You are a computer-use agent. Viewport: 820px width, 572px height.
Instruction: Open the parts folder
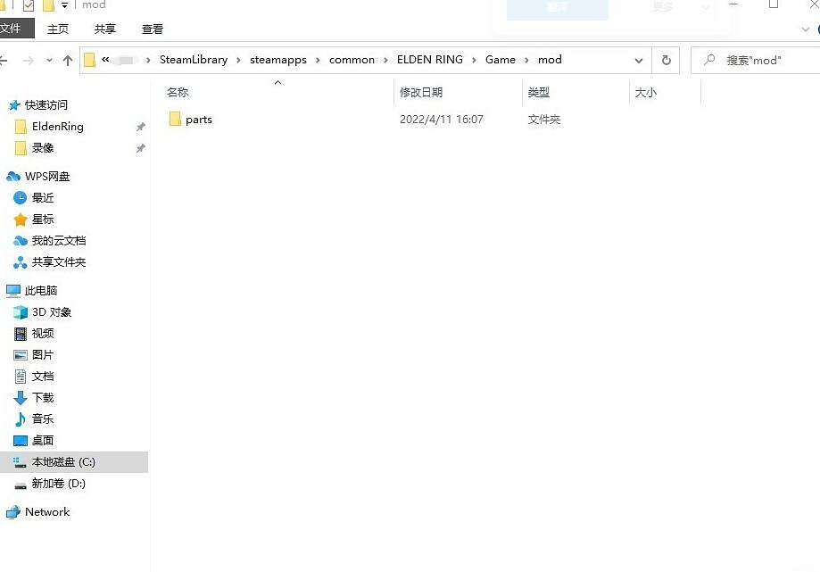click(x=198, y=119)
